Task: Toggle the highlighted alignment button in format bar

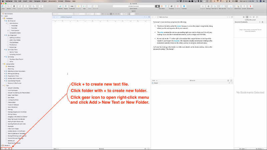Action: [x=111, y=14]
